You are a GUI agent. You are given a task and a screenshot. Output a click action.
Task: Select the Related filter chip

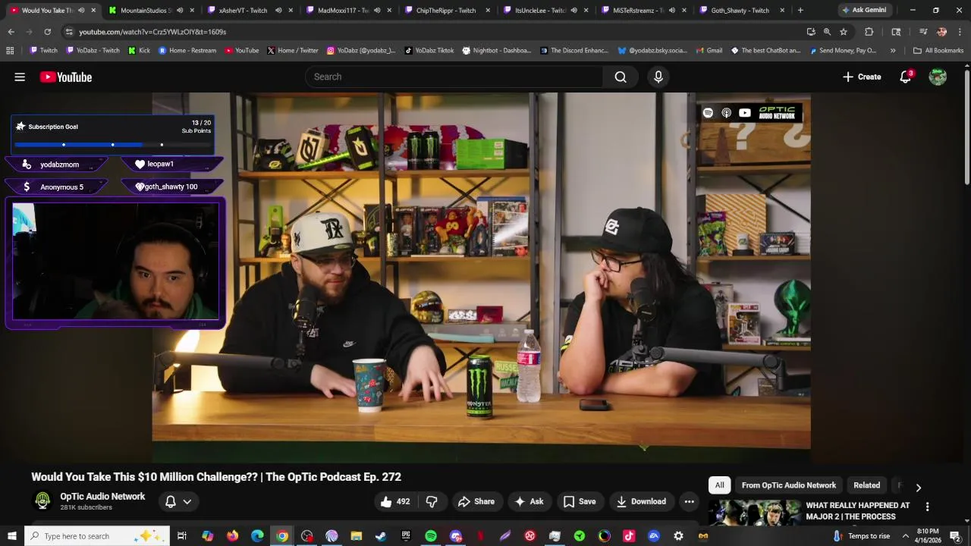click(x=866, y=485)
